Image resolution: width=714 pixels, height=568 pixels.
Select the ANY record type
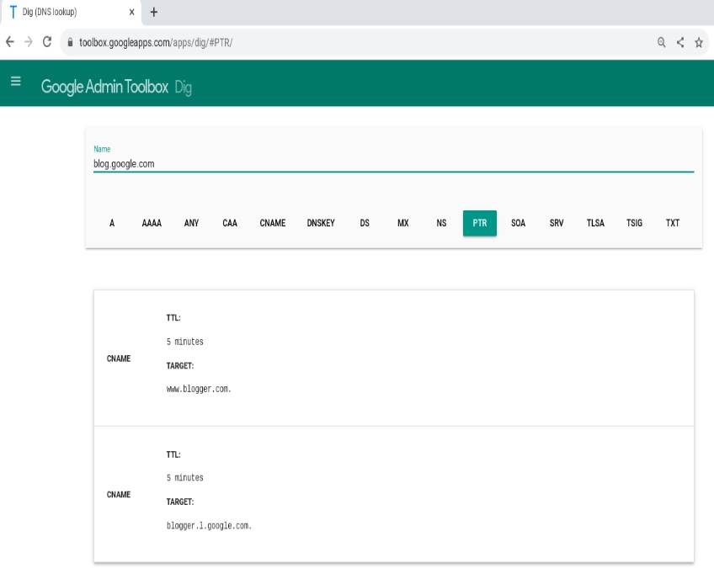(191, 223)
